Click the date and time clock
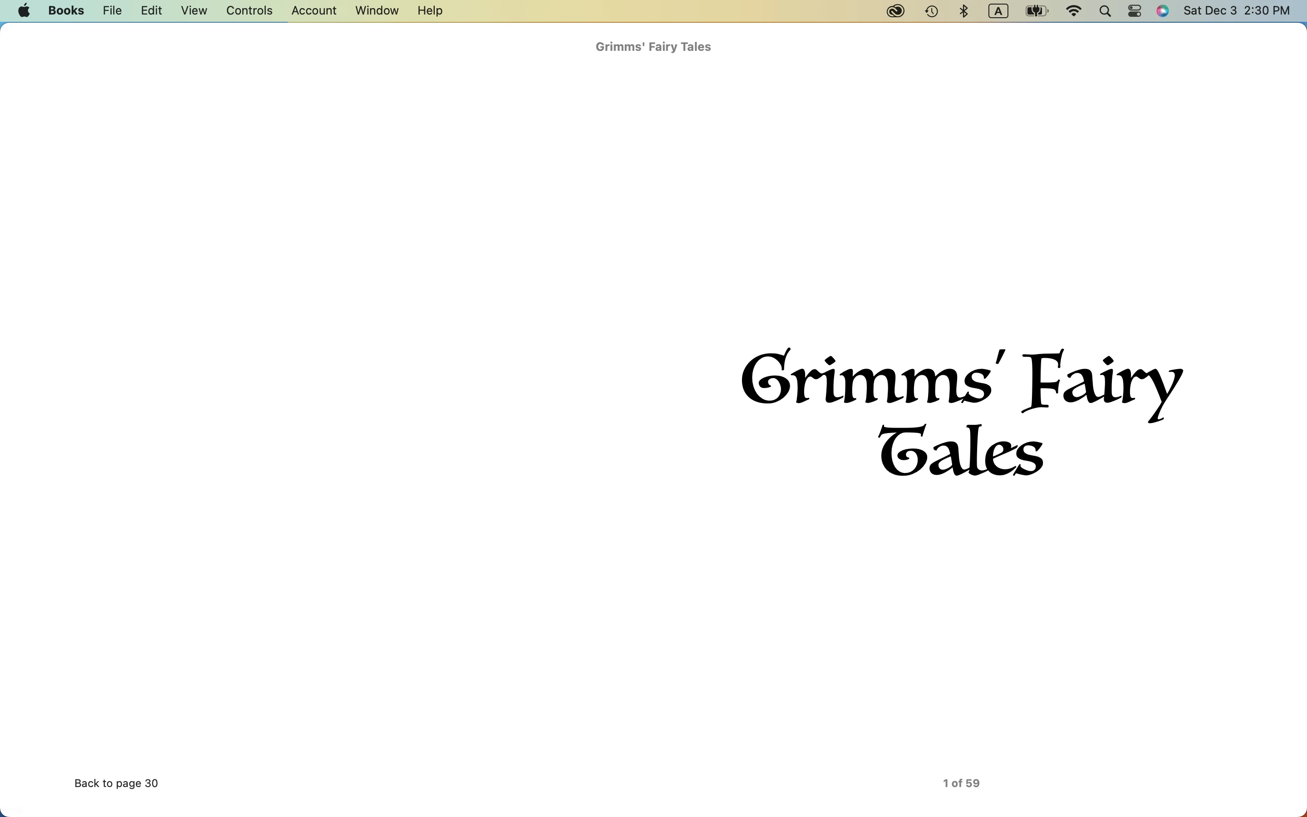This screenshot has height=817, width=1307. (1236, 11)
